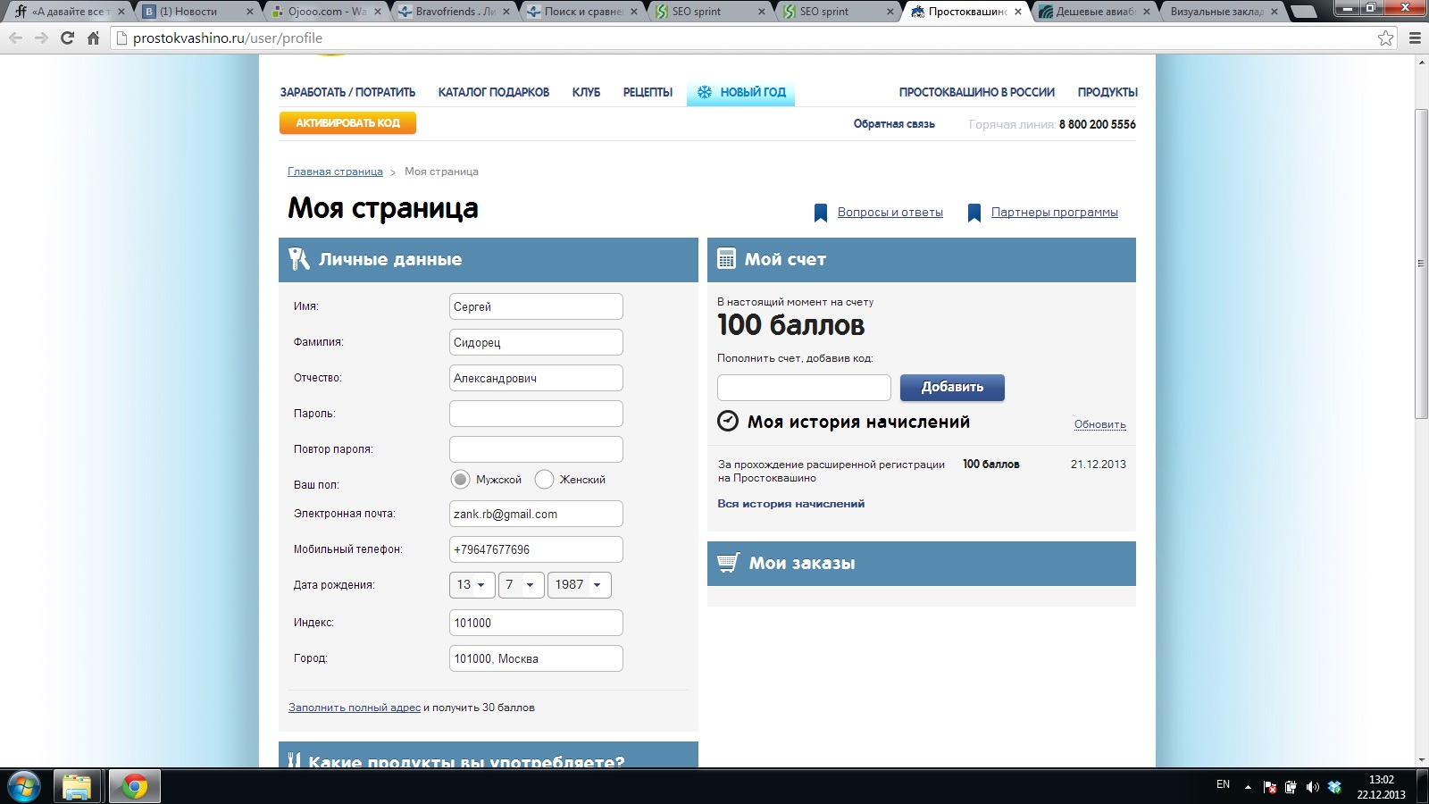Click text 100 баллов in history row
Screen dimensions: 1429x804
click(x=991, y=465)
